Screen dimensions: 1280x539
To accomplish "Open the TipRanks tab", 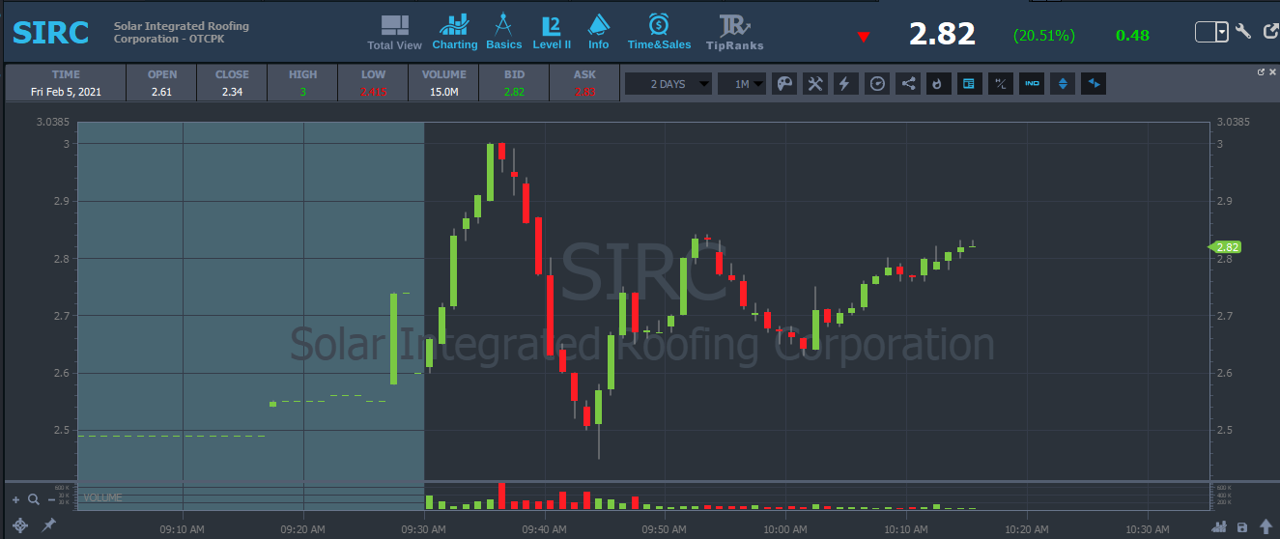I will click(734, 32).
